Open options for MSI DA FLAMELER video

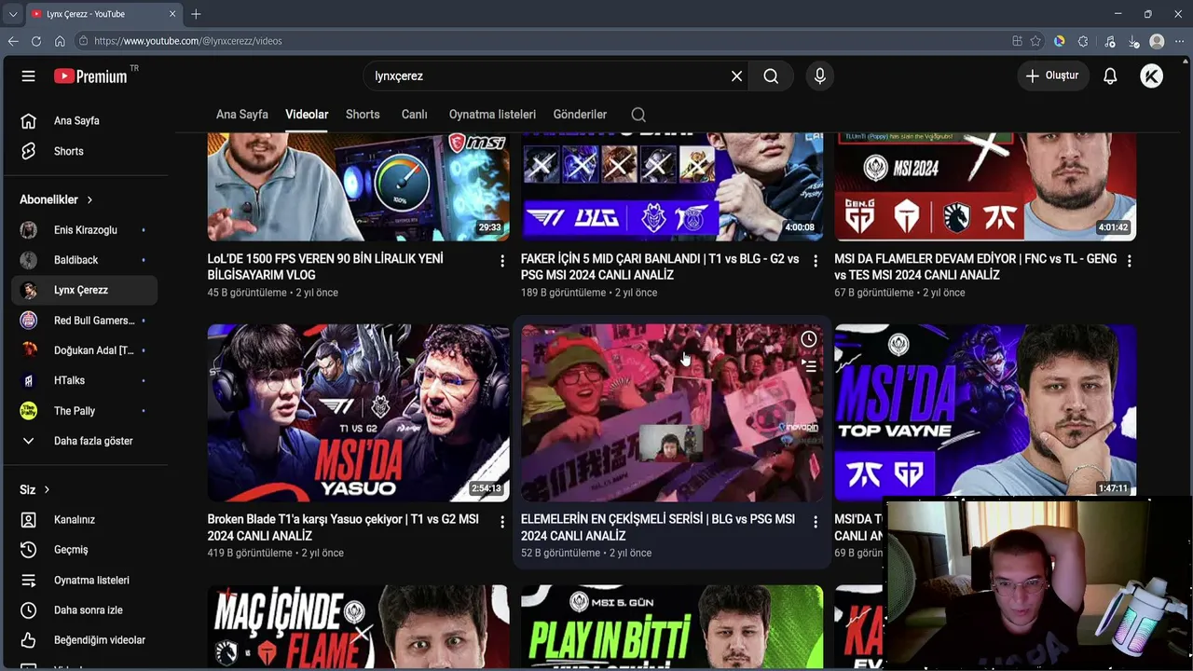(x=1130, y=261)
